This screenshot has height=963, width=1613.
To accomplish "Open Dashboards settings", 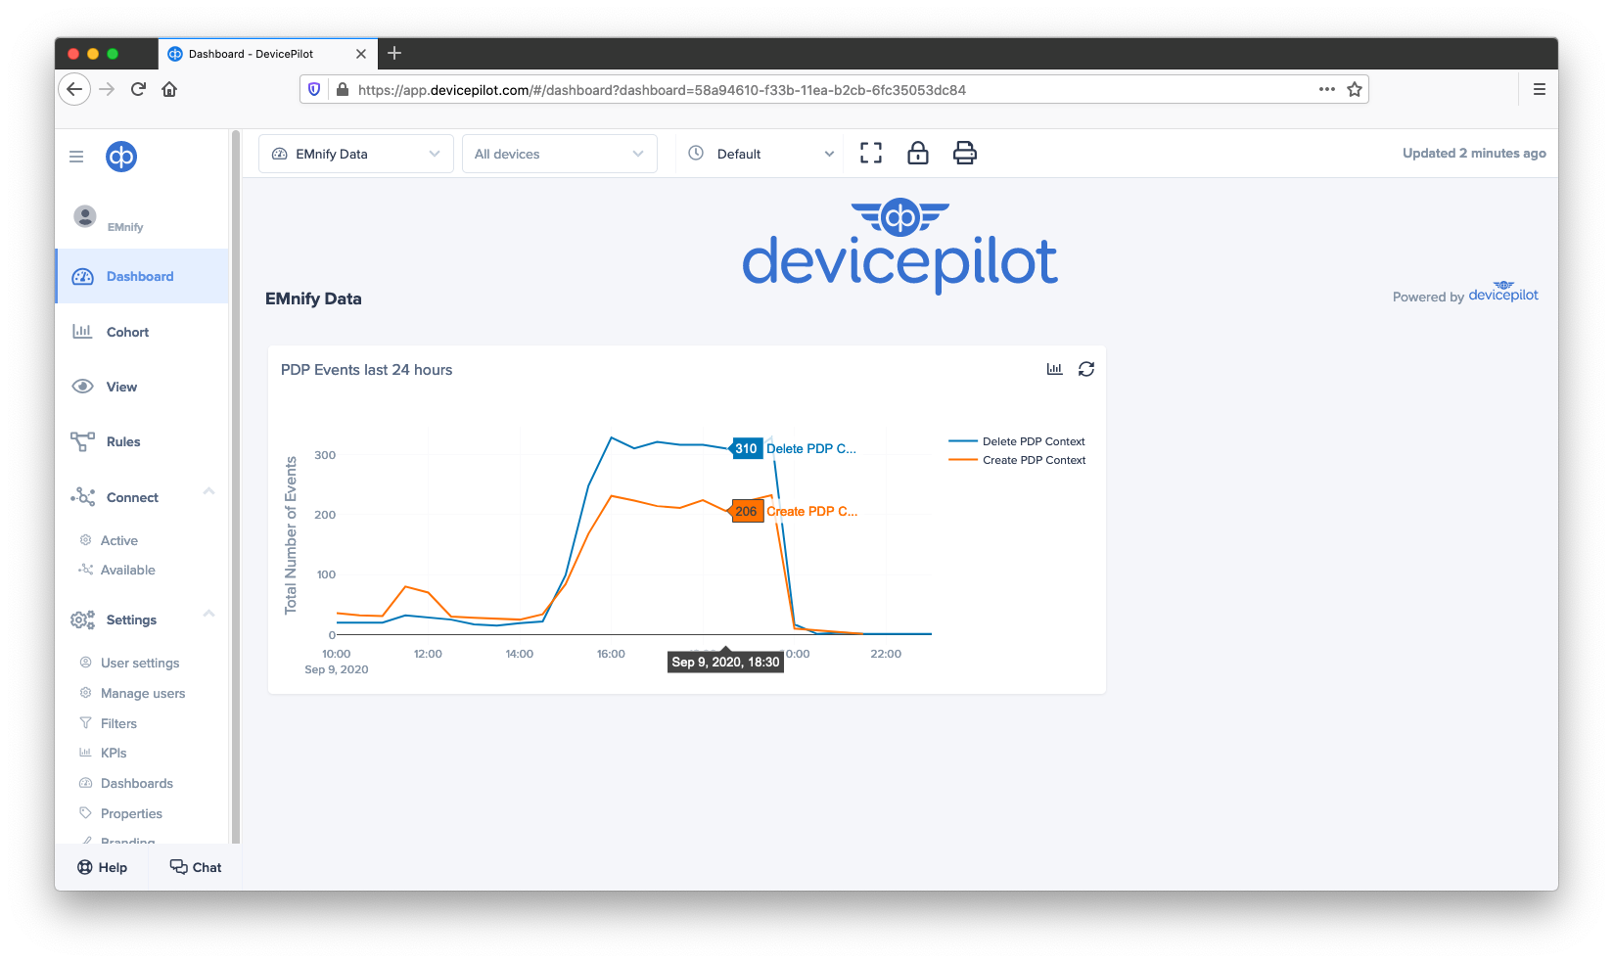I will (136, 783).
